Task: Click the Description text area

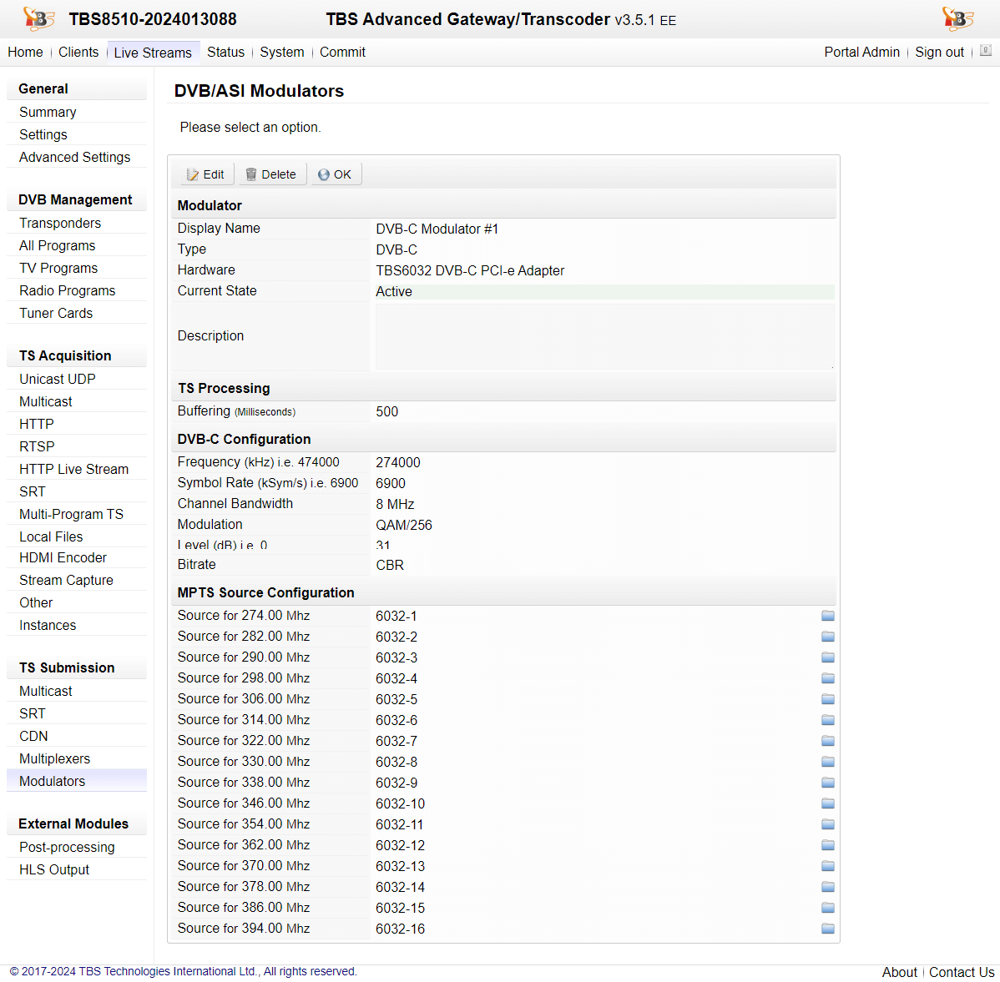Action: pyautogui.click(x=604, y=336)
